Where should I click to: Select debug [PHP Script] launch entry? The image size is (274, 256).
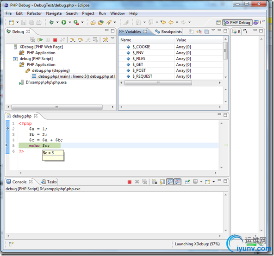tap(36, 59)
